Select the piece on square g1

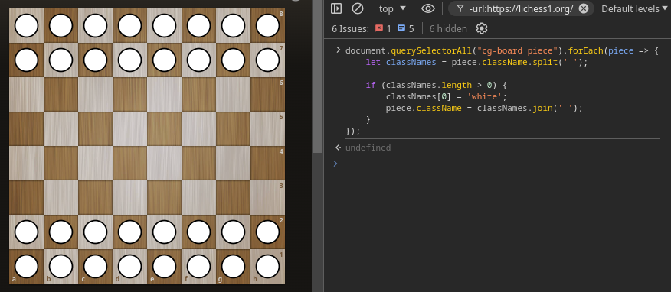[233, 266]
